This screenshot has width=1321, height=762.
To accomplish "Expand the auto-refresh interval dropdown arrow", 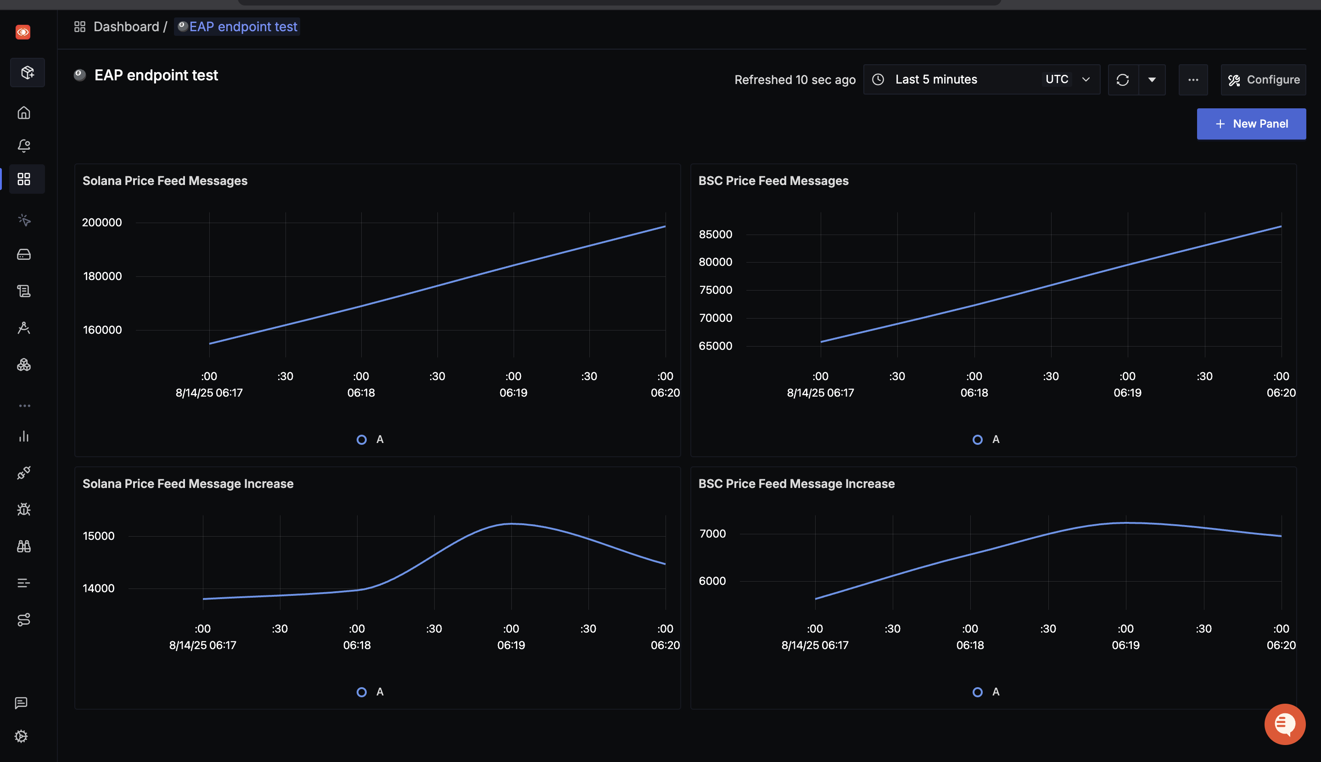I will (x=1153, y=79).
